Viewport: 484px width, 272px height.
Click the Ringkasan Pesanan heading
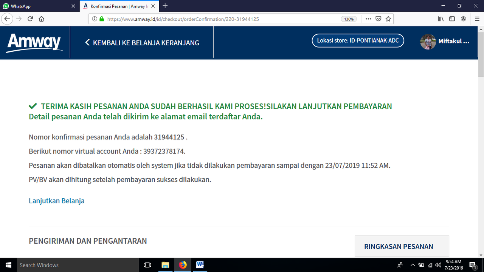tap(399, 247)
